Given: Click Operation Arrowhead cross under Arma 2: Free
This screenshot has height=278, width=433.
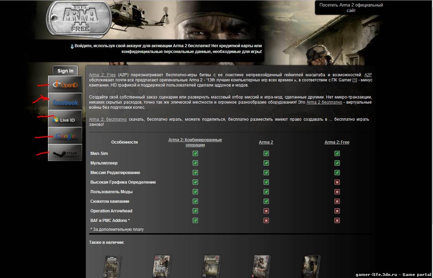Looking at the screenshot, I should (337, 211).
